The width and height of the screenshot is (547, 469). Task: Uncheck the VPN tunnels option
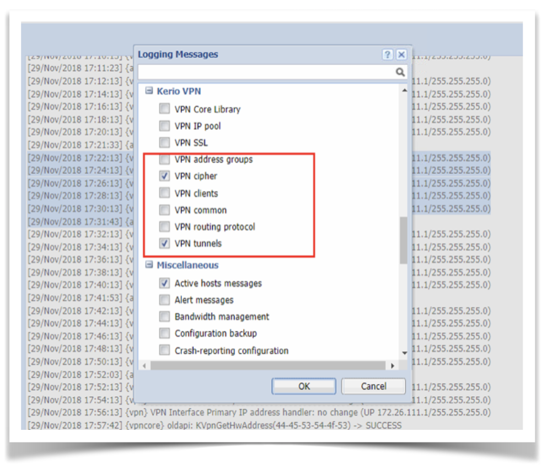click(164, 243)
